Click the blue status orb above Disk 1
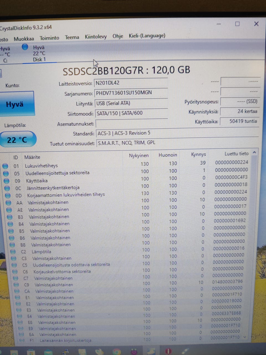 (x=25, y=47)
